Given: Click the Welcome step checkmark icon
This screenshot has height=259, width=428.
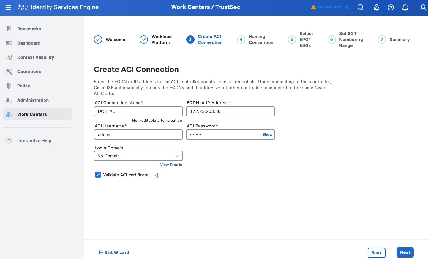Looking at the screenshot, I should 98,40.
